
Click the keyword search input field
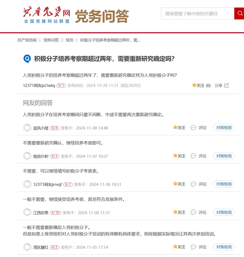click(197, 14)
